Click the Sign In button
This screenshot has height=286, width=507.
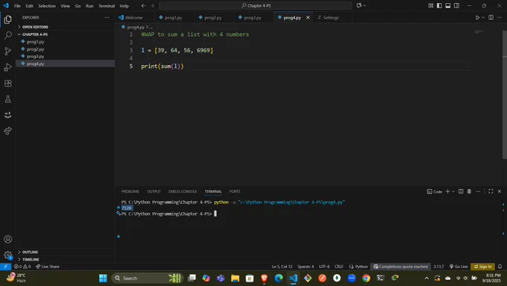(482, 267)
